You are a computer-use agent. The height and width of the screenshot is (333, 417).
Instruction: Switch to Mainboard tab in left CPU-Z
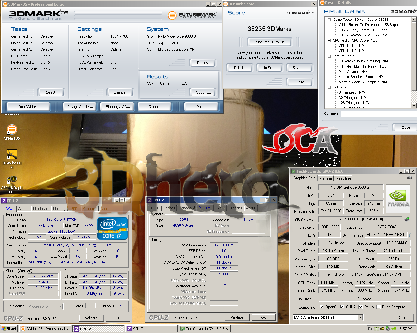coord(41,209)
